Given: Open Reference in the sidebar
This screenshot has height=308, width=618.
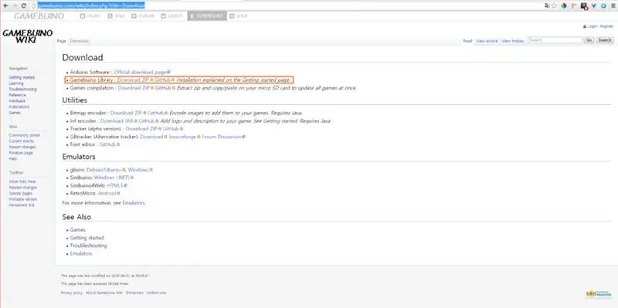Looking at the screenshot, I should point(17,95).
